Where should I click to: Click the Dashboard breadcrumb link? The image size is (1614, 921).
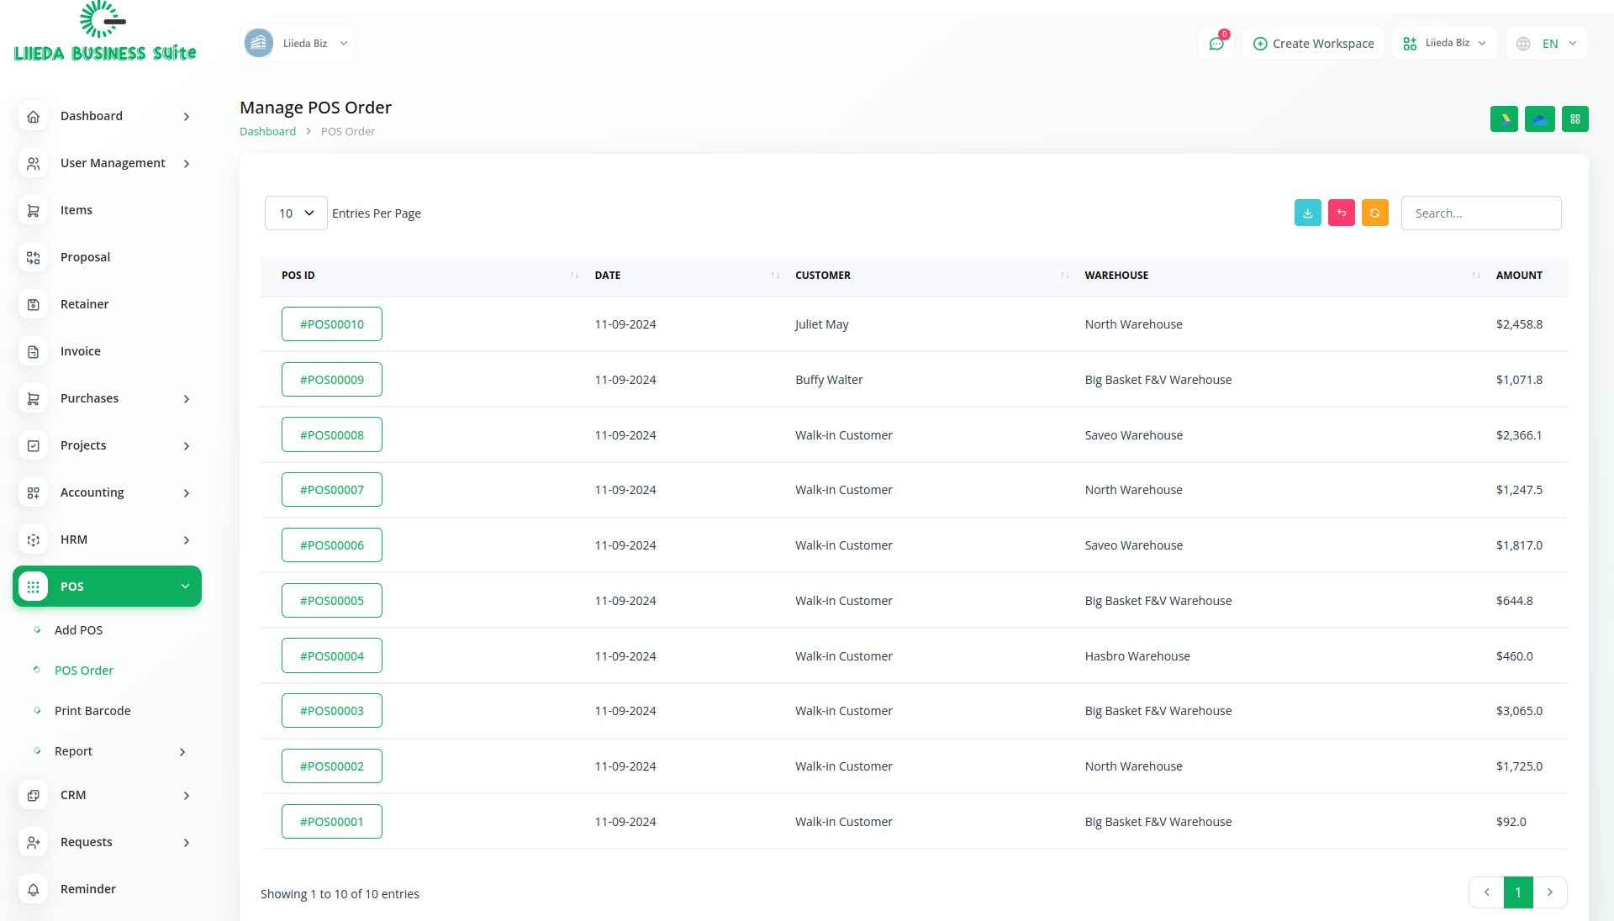click(x=267, y=132)
